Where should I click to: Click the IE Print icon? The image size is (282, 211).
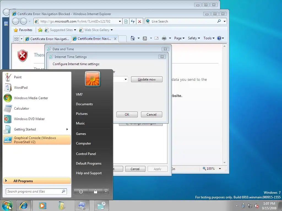164,38
